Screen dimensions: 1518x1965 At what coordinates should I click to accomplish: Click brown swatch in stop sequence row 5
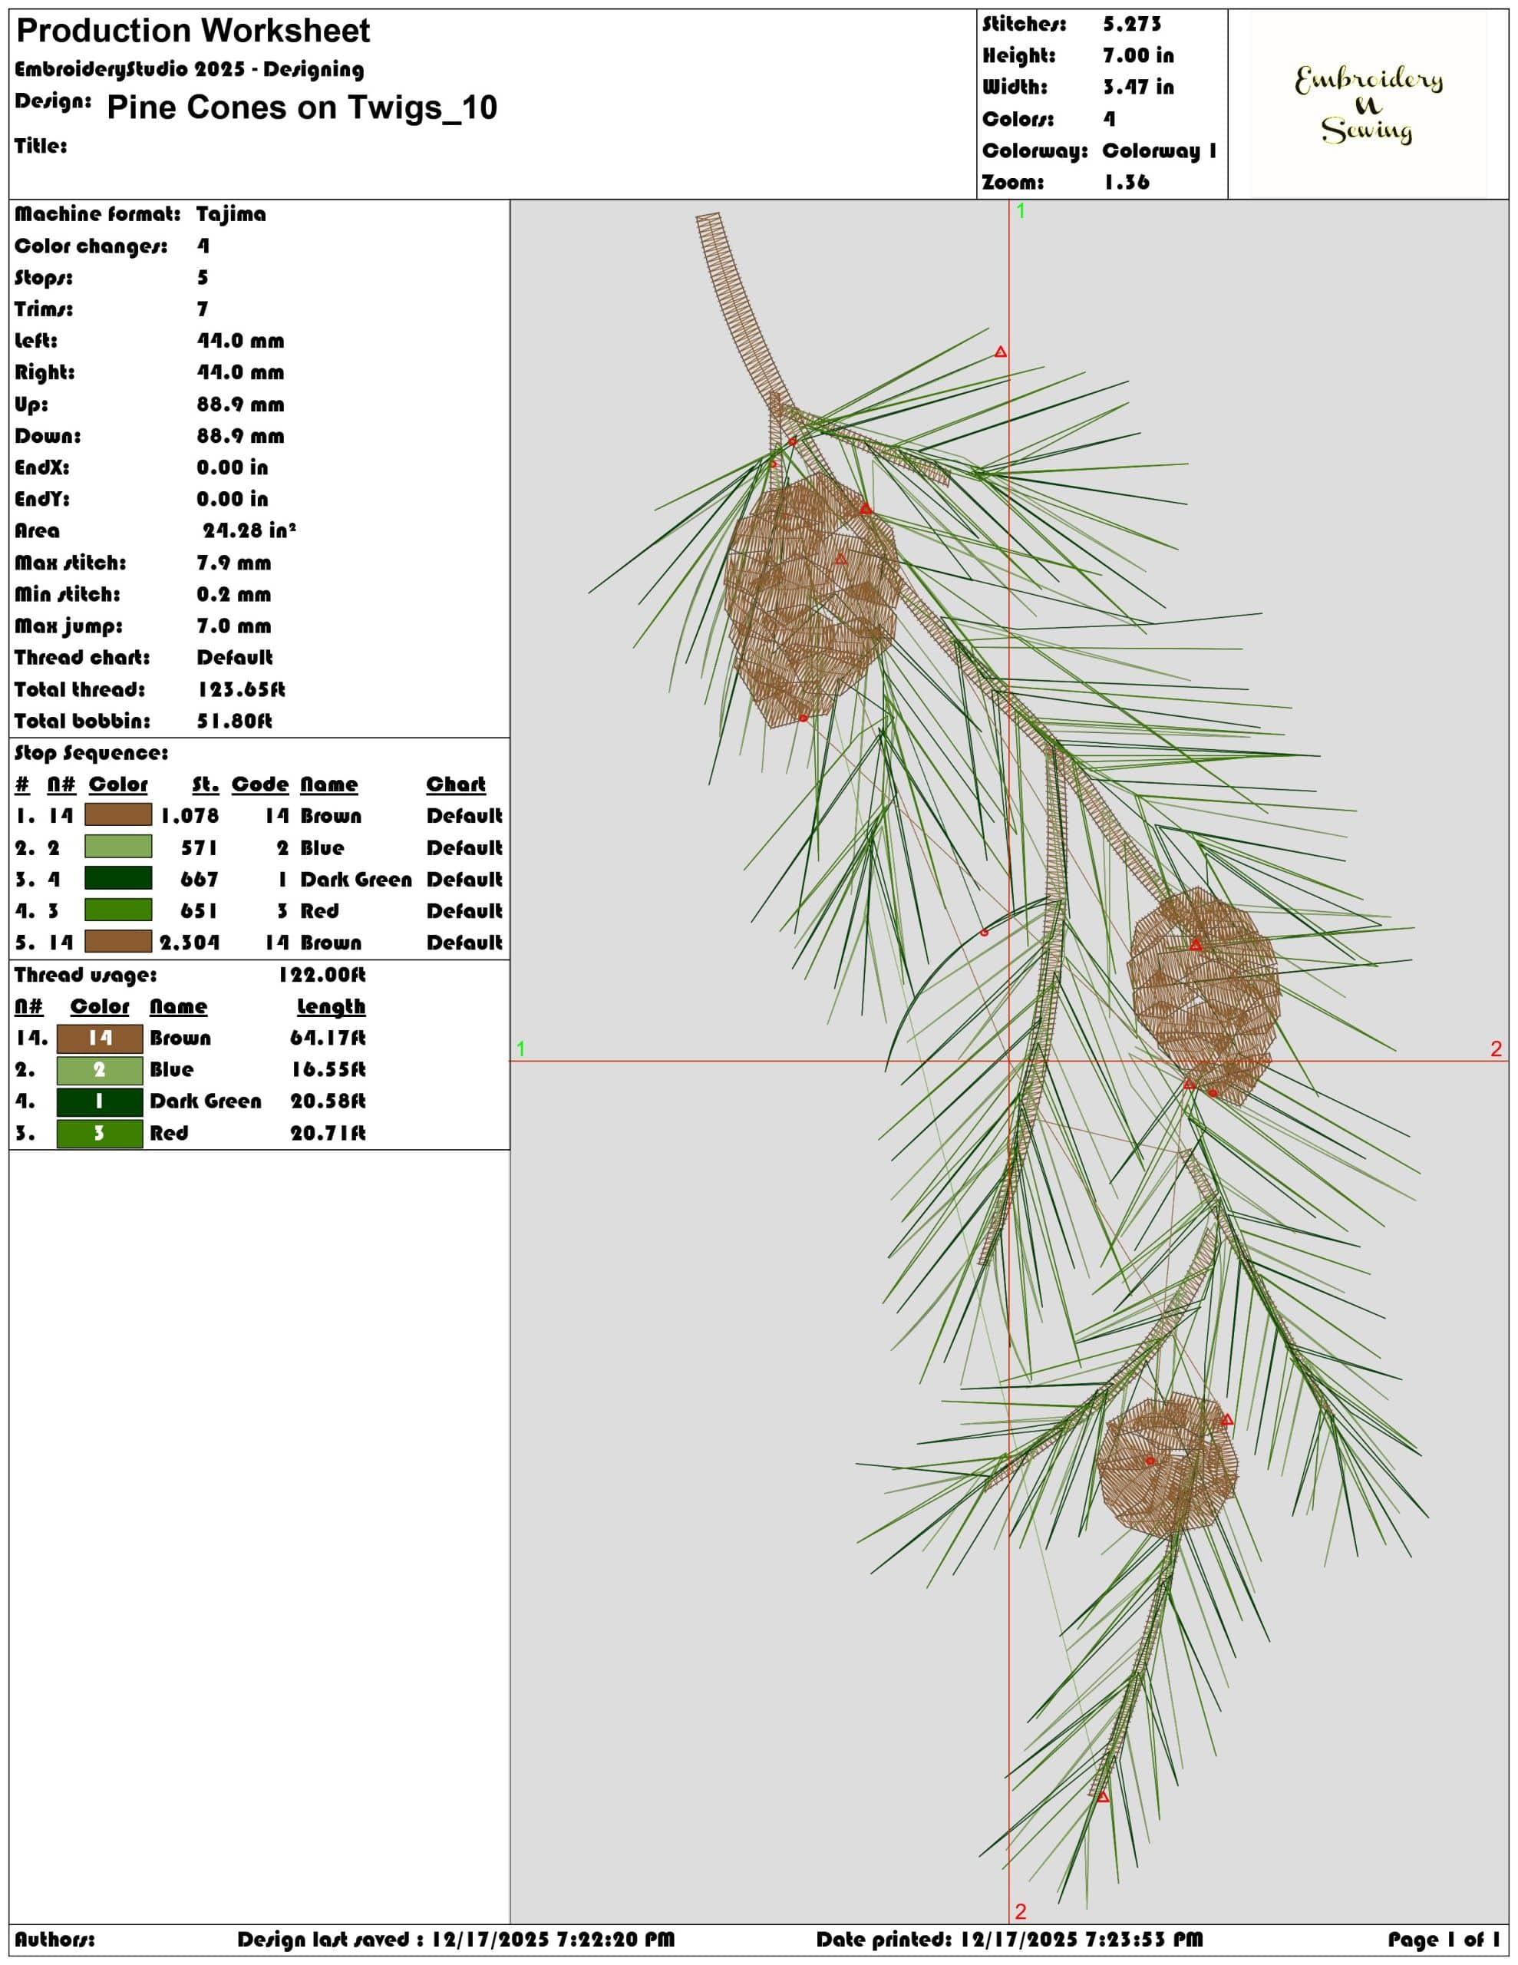118,942
